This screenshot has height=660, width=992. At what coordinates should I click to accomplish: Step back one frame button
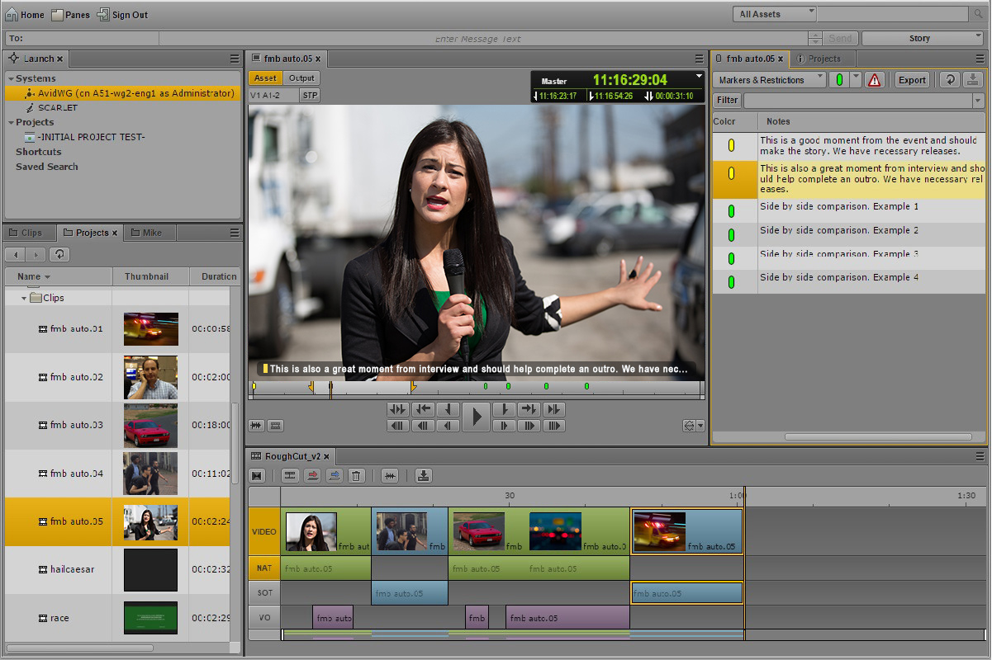tap(448, 426)
